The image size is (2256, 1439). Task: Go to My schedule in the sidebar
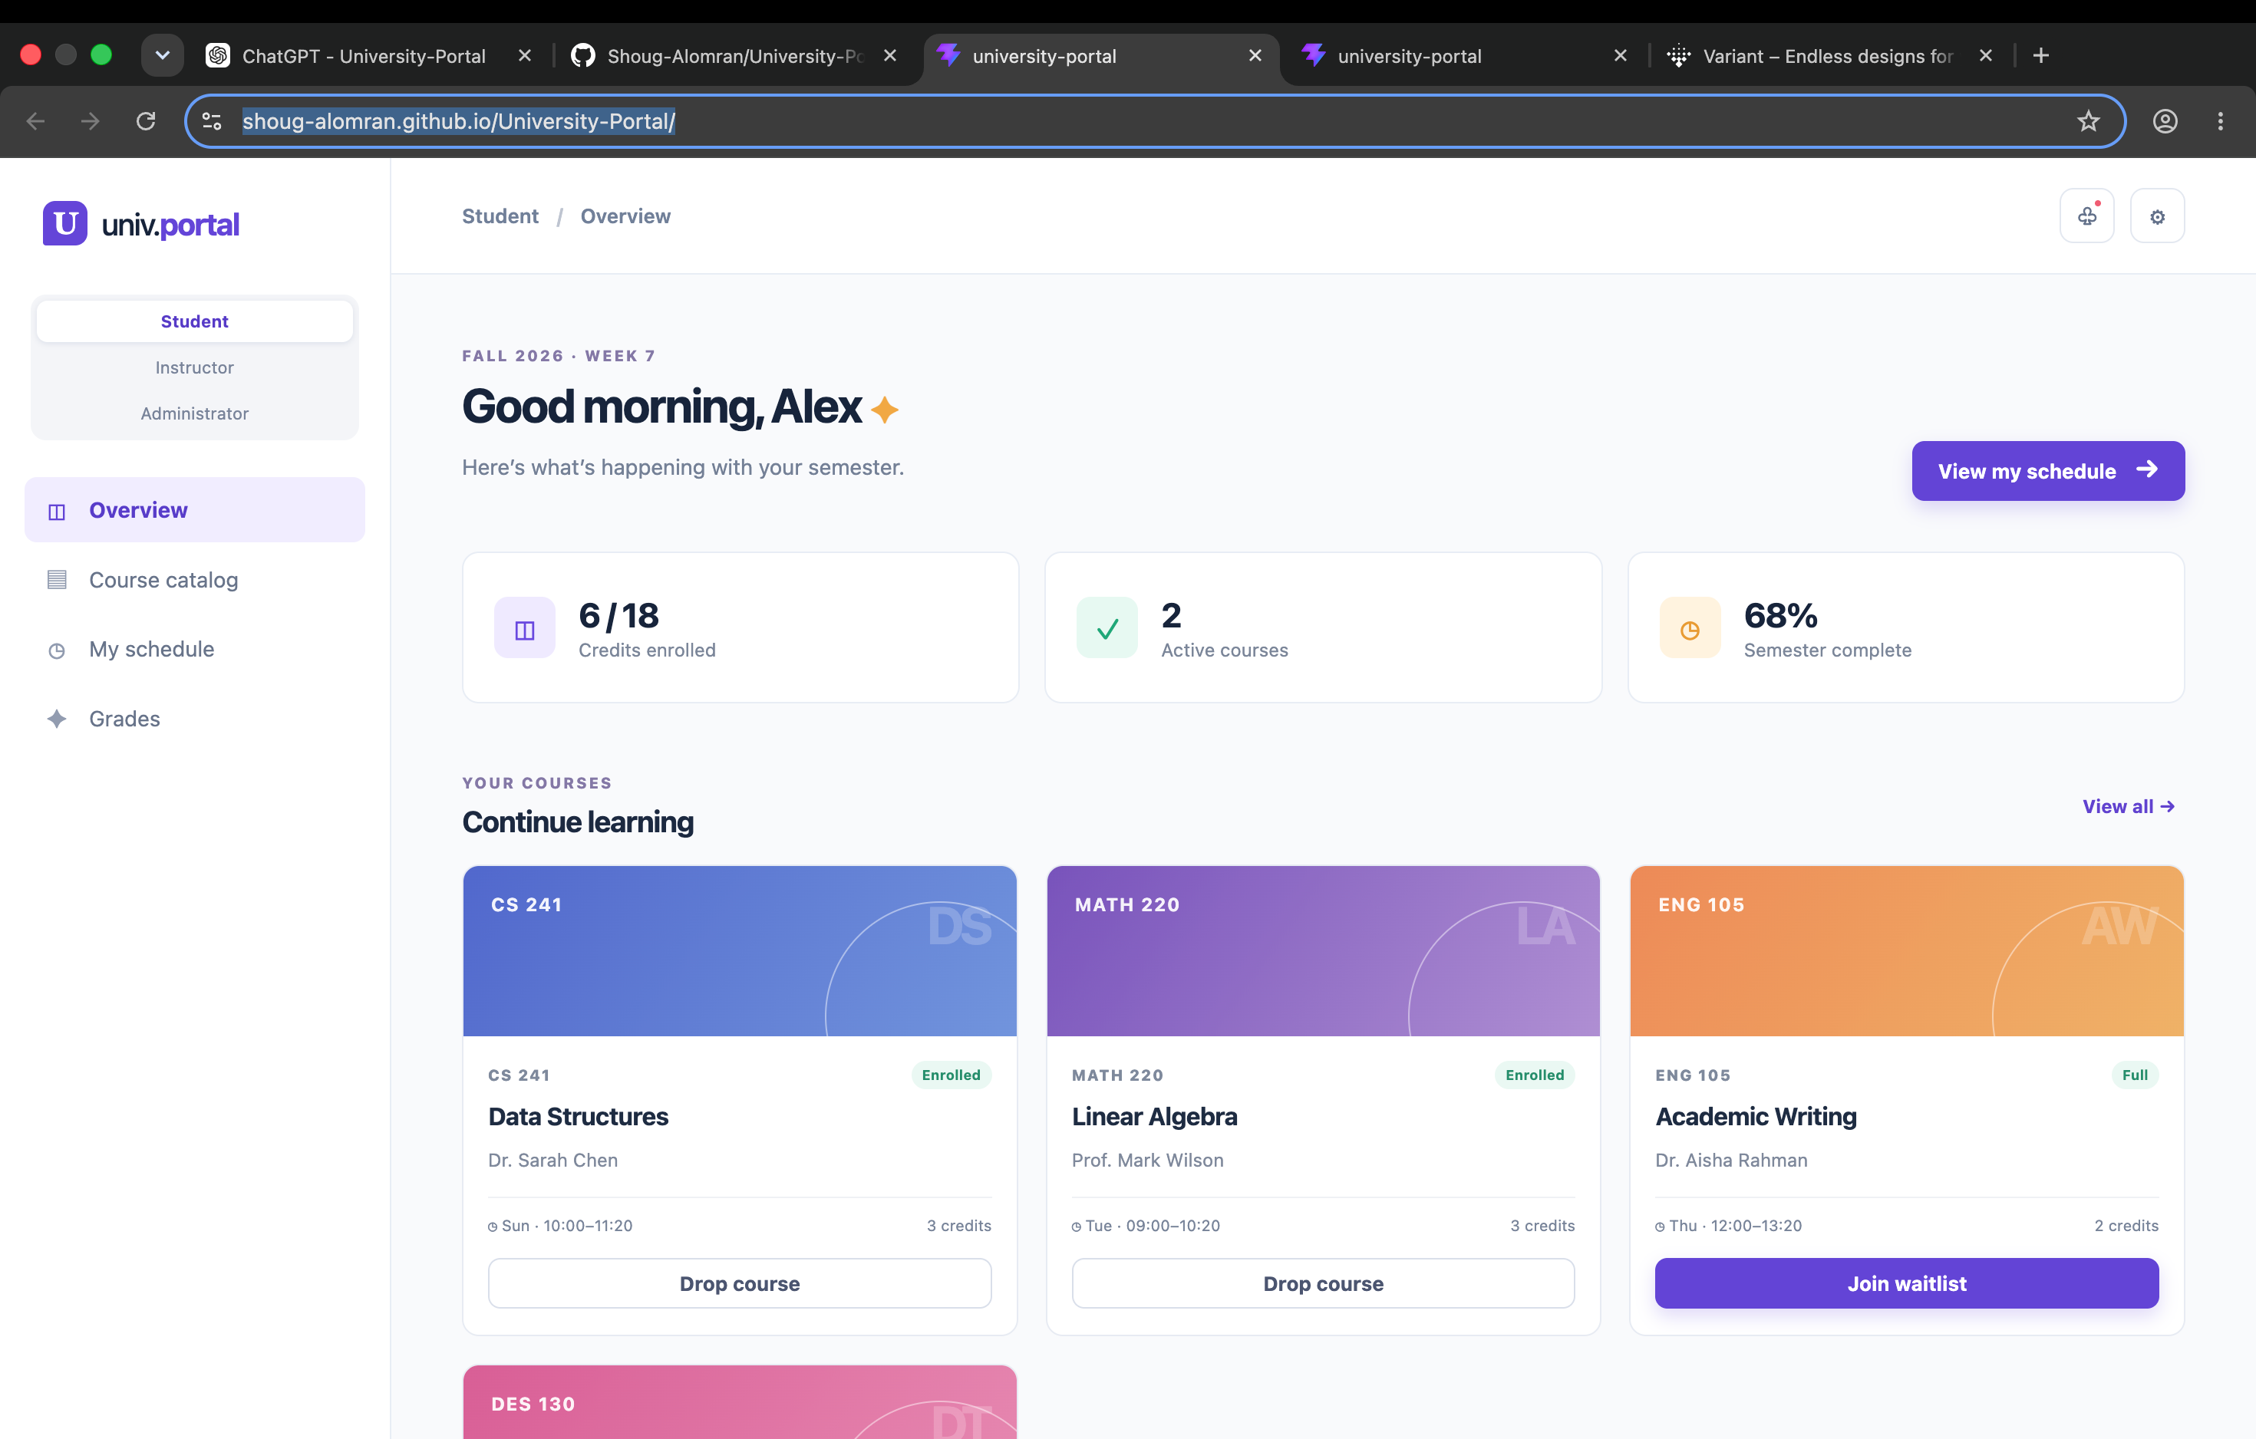point(195,650)
